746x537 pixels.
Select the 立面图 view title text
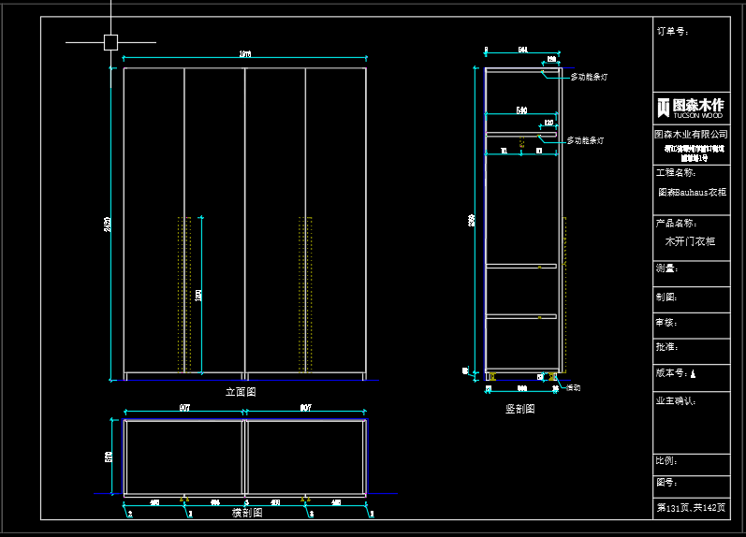click(x=241, y=392)
